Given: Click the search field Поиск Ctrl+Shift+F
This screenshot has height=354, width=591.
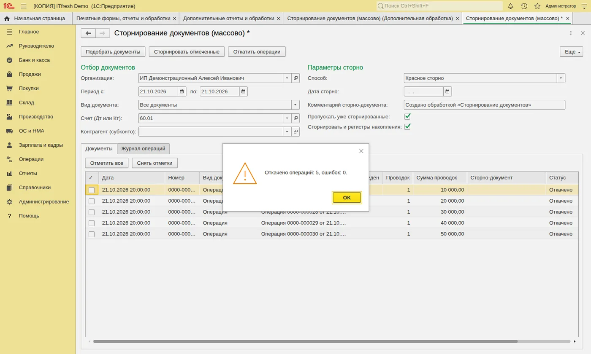Looking at the screenshot, I should click(x=439, y=6).
